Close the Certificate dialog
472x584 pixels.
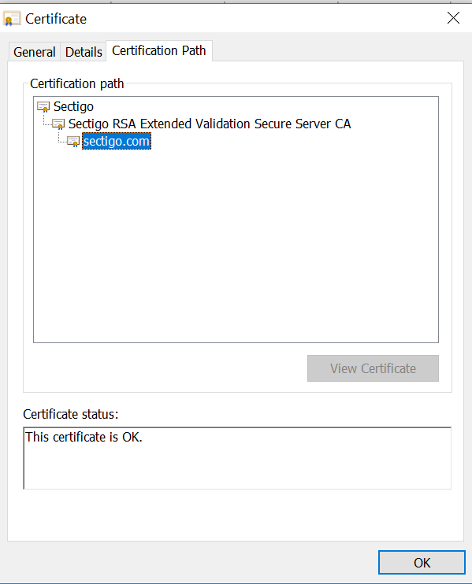tap(453, 17)
